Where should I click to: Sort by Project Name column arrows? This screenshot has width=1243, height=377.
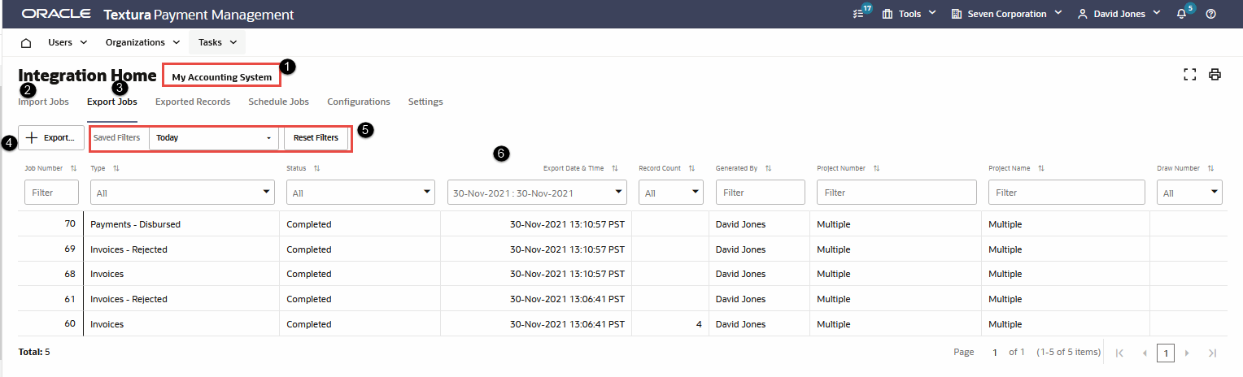[1040, 168]
